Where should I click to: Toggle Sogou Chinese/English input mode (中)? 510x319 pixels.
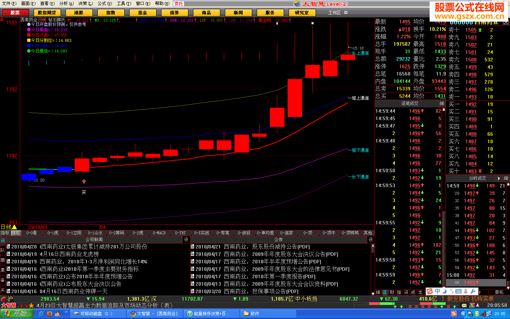pos(437,291)
